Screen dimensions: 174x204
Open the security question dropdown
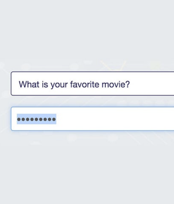point(93,83)
